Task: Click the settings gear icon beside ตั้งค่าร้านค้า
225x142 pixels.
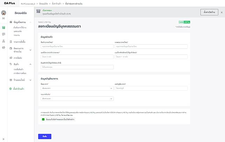Action: click(x=11, y=89)
